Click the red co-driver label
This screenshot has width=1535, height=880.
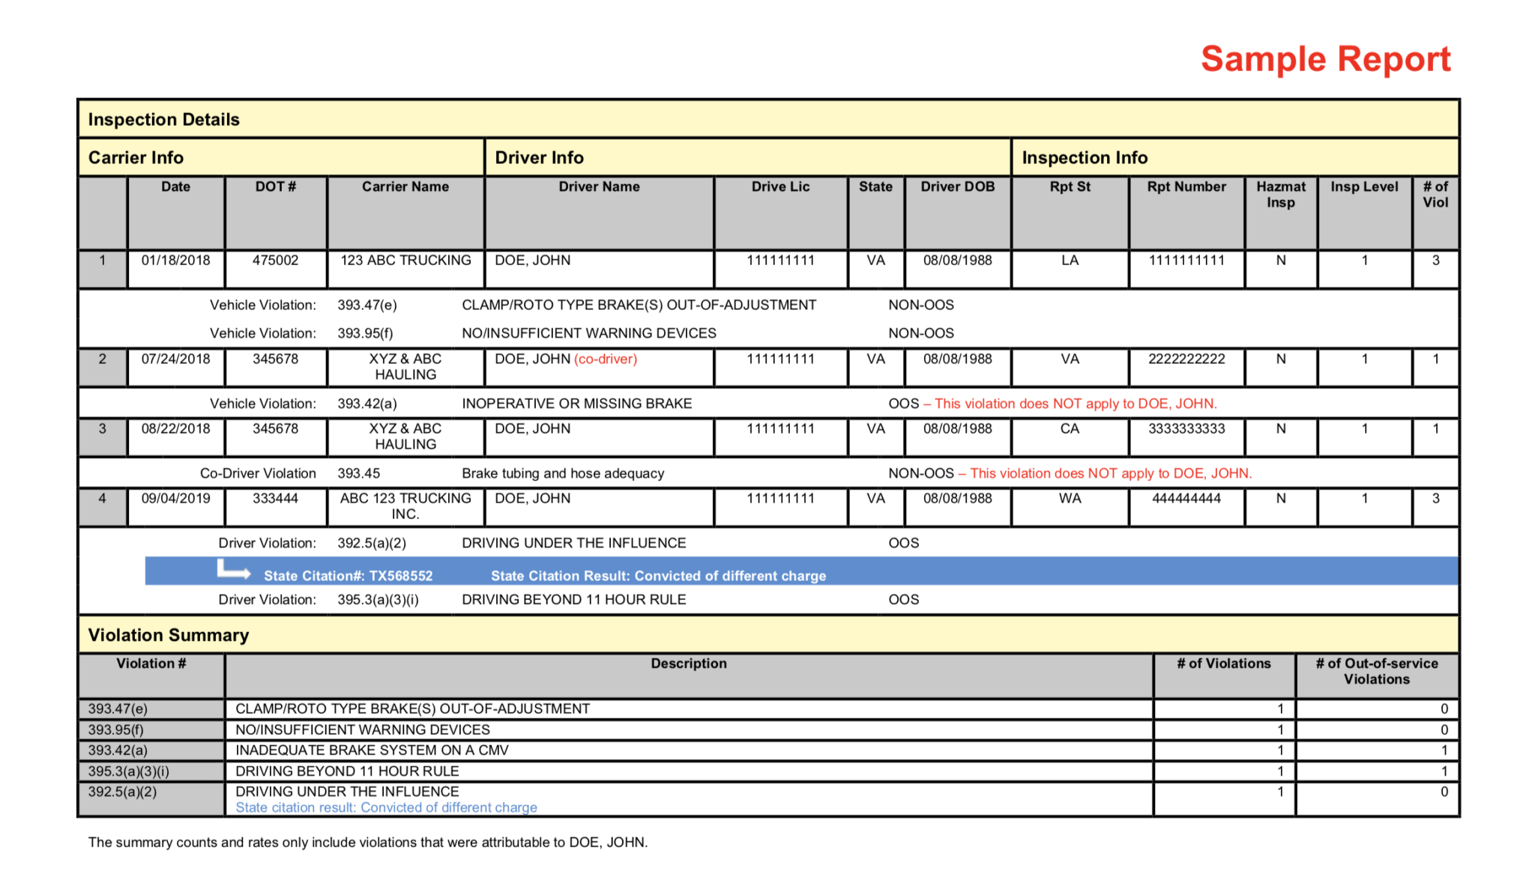606,359
